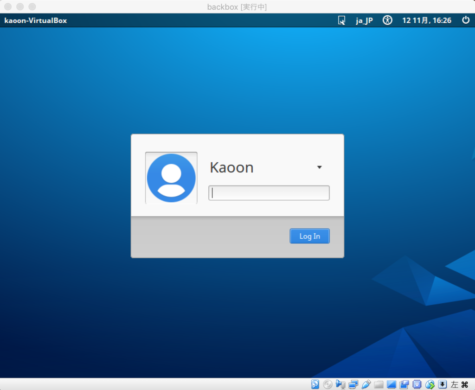Click the date and time 12 11月, 16:26
This screenshot has height=390, width=475.
pos(427,20)
